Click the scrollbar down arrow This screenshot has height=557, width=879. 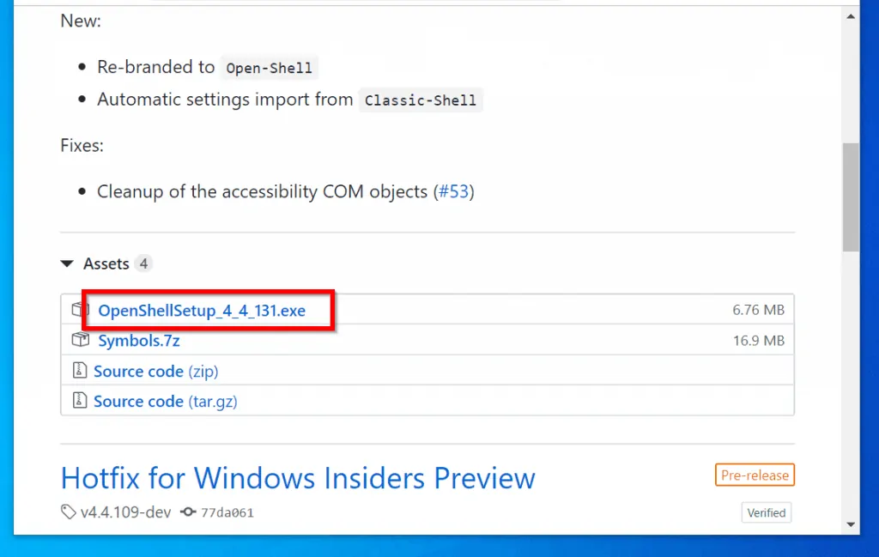tap(852, 524)
